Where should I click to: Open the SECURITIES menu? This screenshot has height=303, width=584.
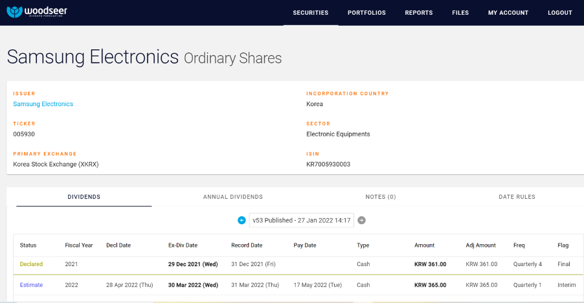311,13
